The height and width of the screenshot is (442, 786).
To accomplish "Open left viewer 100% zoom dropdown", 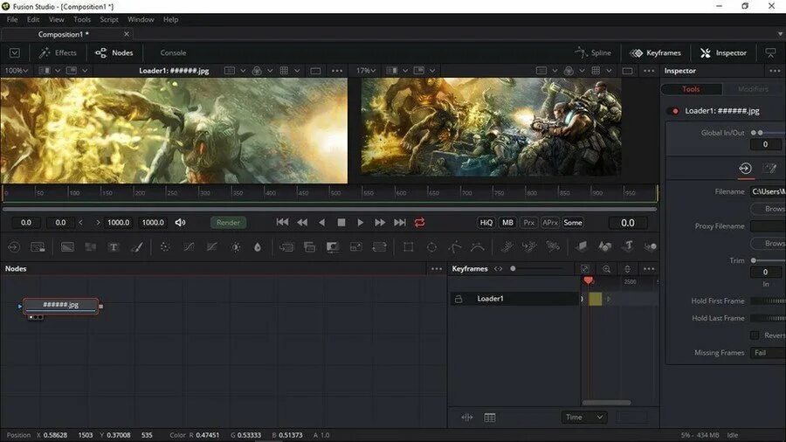I will point(16,71).
